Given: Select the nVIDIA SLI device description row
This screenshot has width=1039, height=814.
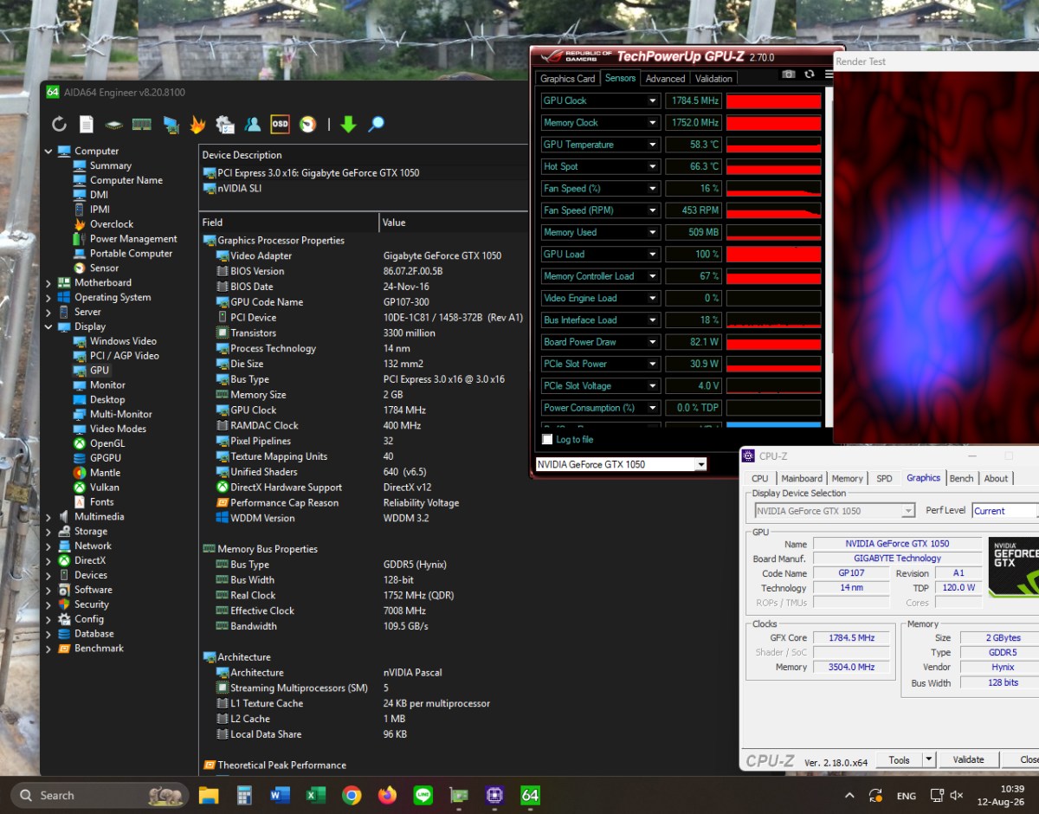Looking at the screenshot, I should coord(364,188).
